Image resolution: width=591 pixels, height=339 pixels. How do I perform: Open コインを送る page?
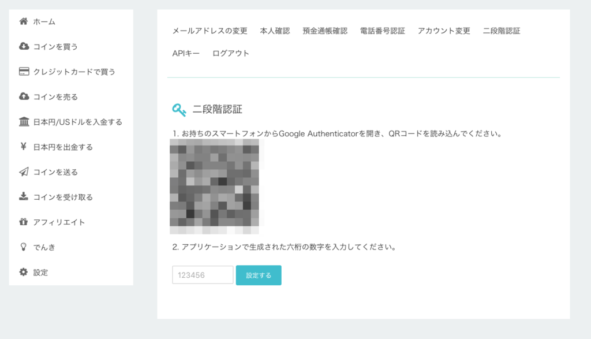point(55,172)
